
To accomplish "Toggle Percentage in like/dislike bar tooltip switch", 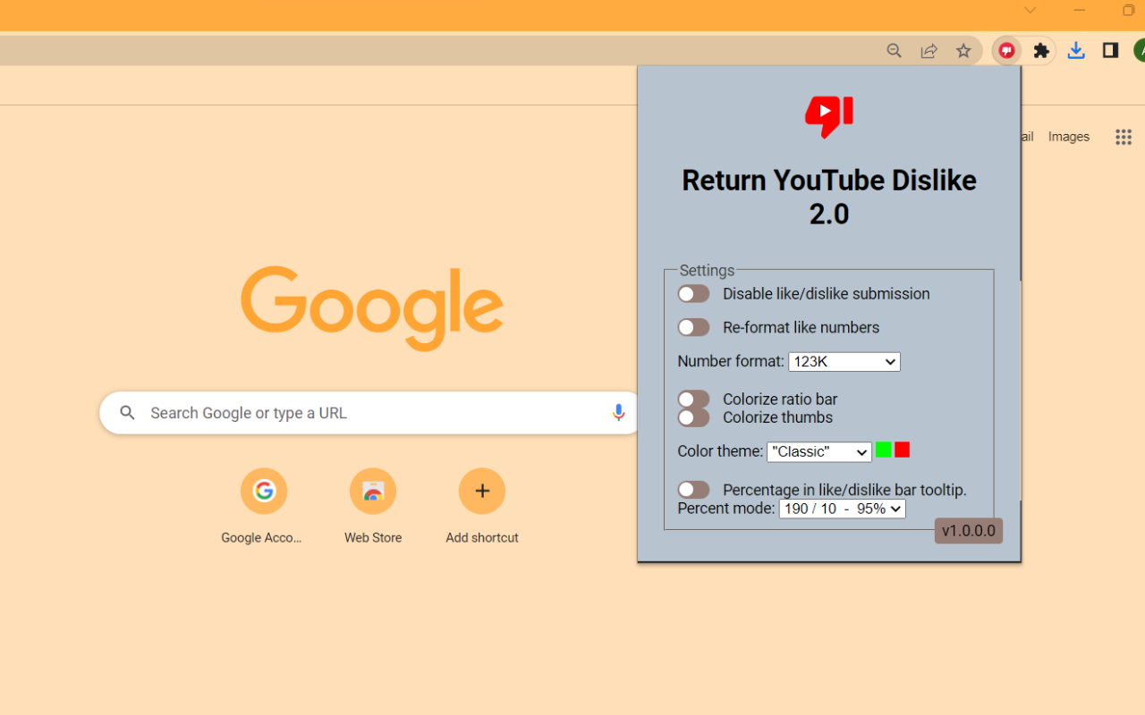I will (693, 490).
